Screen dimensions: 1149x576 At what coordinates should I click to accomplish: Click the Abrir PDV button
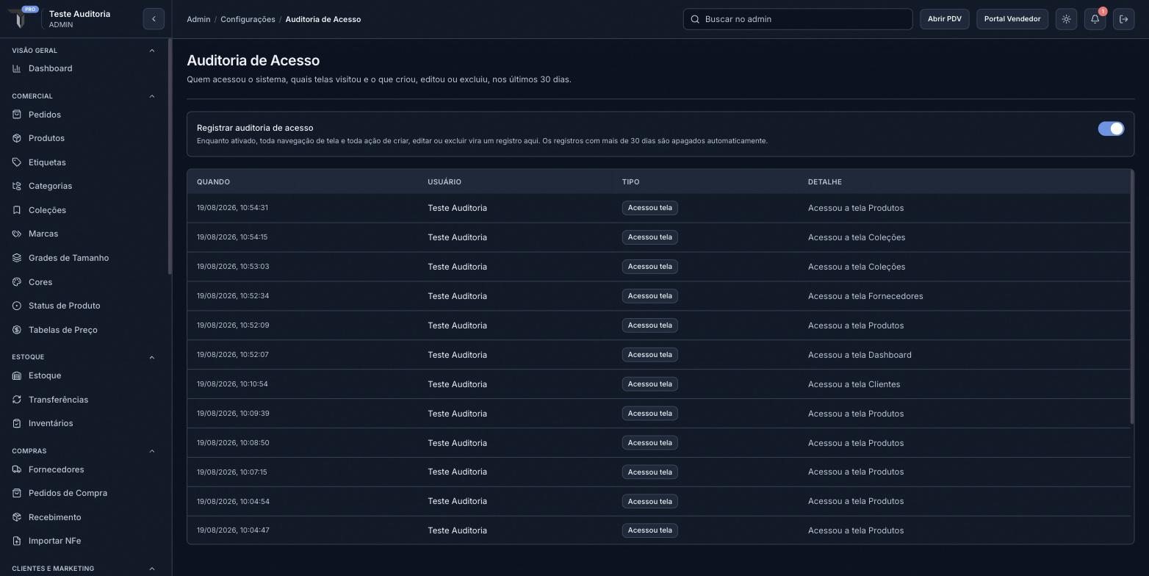944,19
